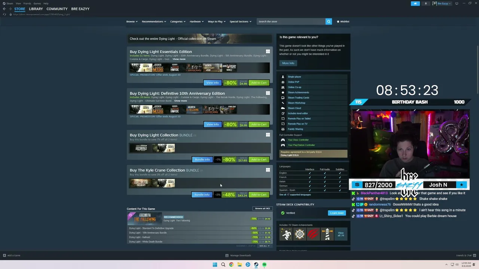
Task: Click Windows icon on Kyle Crane Collection bundle
Action: pos(268,170)
